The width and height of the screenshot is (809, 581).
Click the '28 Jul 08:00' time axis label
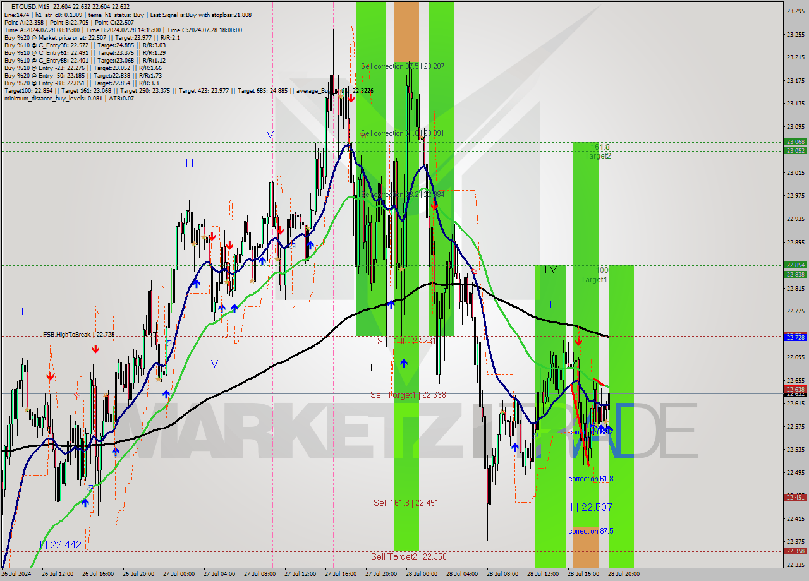coord(503,574)
